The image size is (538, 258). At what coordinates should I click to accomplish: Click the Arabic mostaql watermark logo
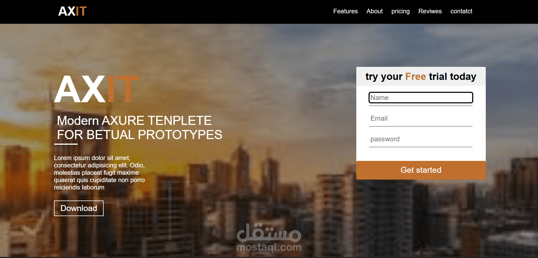tap(269, 232)
